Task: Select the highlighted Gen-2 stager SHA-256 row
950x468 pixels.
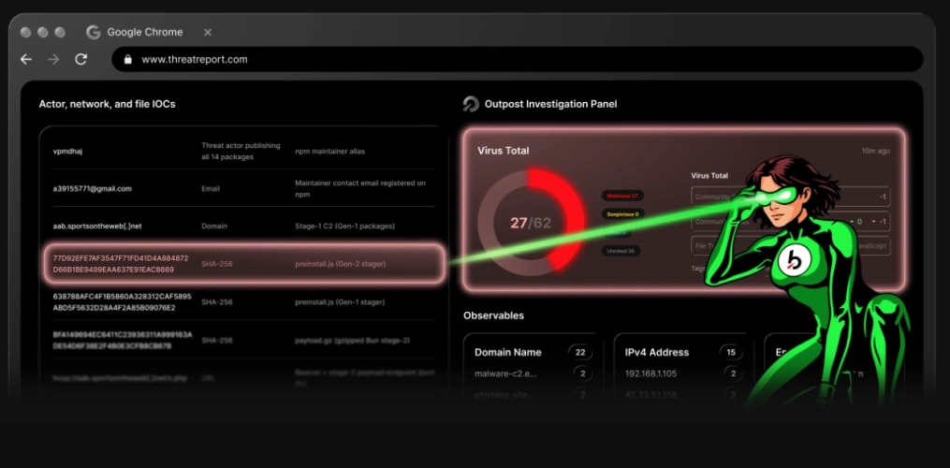Action: tap(244, 264)
